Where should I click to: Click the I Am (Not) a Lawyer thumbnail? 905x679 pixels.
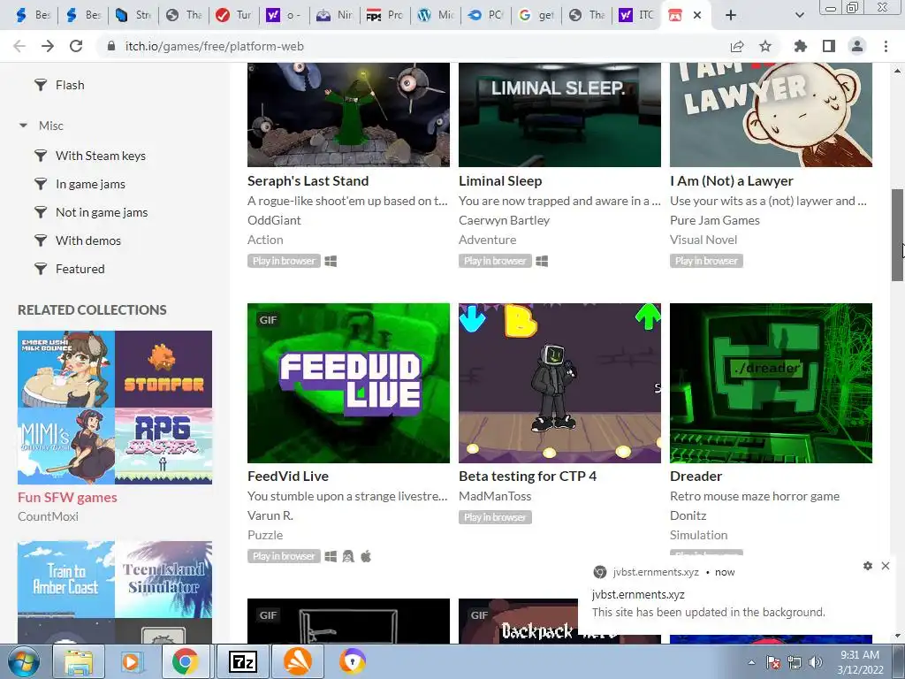coord(771,114)
